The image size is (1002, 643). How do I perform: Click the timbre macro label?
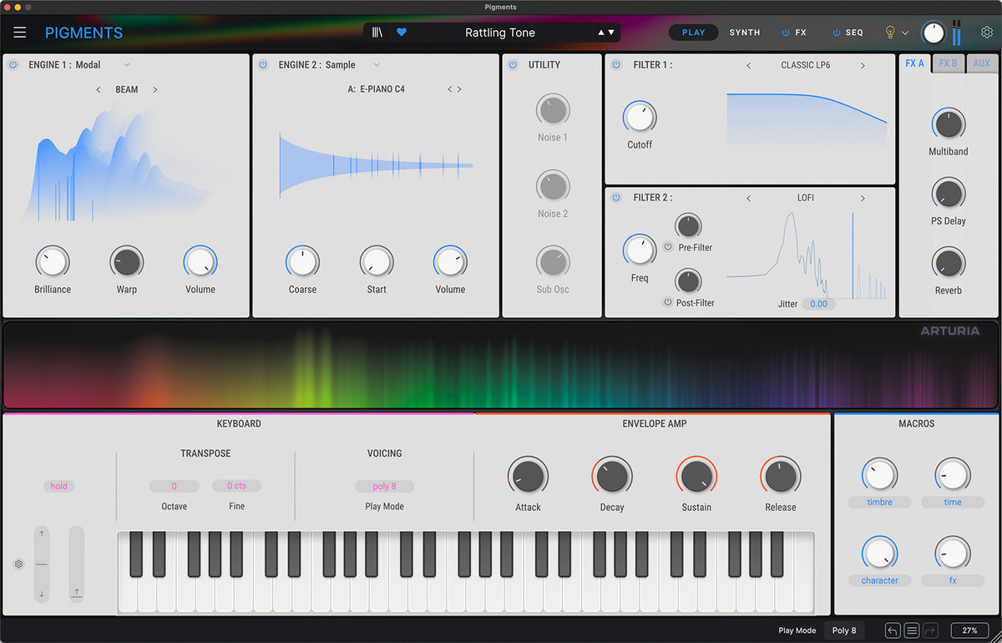pyautogui.click(x=879, y=502)
